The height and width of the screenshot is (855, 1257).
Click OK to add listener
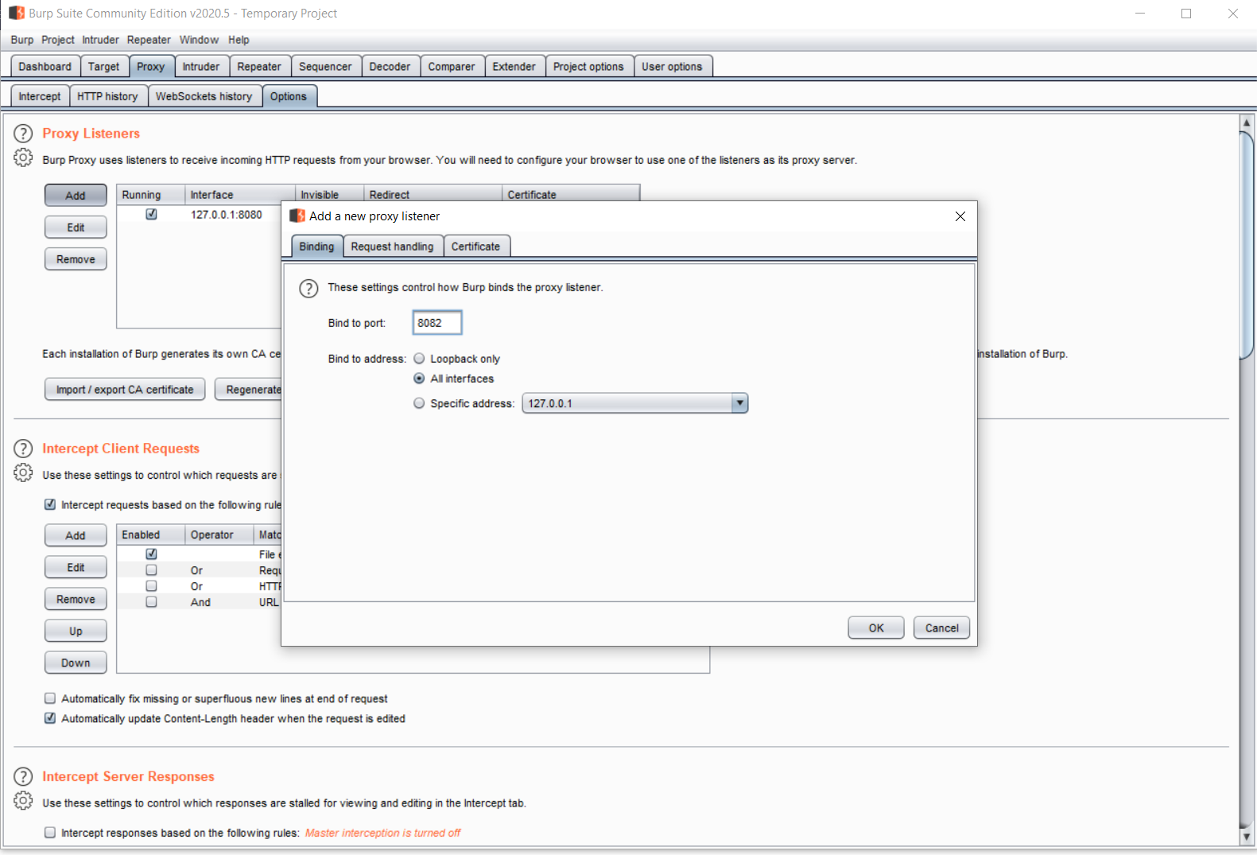pos(876,628)
